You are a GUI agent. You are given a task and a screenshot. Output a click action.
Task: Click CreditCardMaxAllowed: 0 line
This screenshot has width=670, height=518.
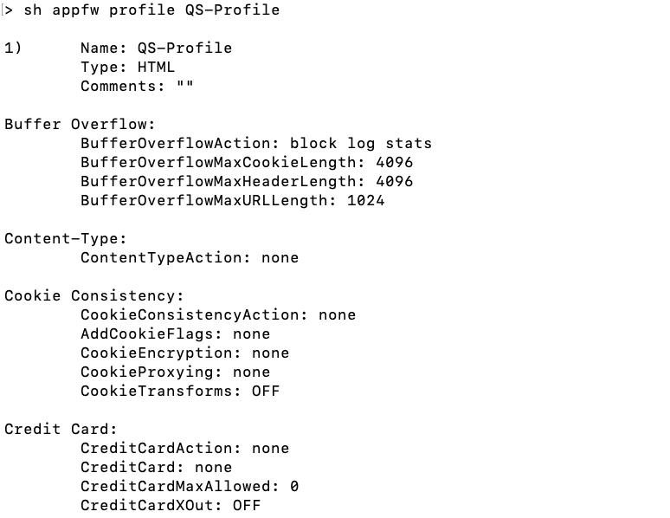coord(190,486)
